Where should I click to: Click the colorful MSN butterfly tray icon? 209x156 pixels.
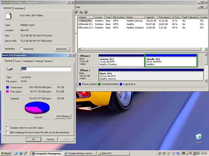(164, 153)
